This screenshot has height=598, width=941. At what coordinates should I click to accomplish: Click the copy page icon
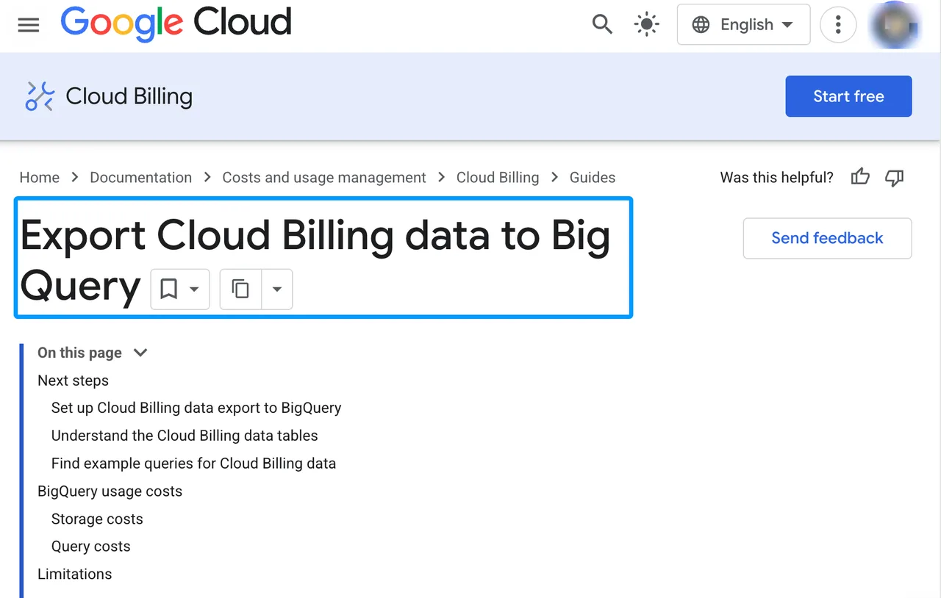240,289
